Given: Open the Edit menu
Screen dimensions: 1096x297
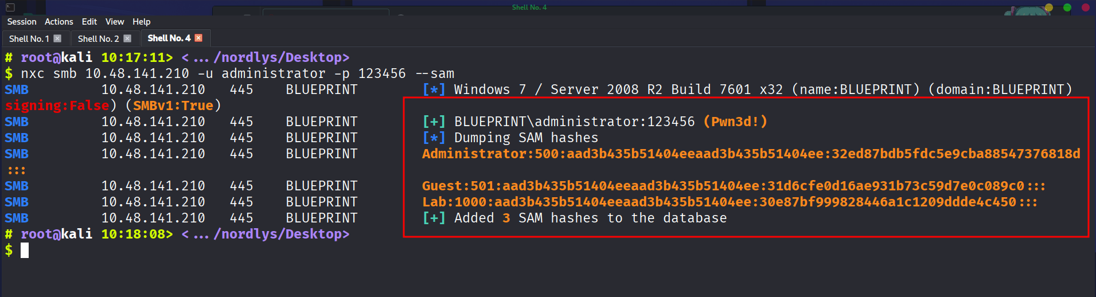Looking at the screenshot, I should click(89, 22).
